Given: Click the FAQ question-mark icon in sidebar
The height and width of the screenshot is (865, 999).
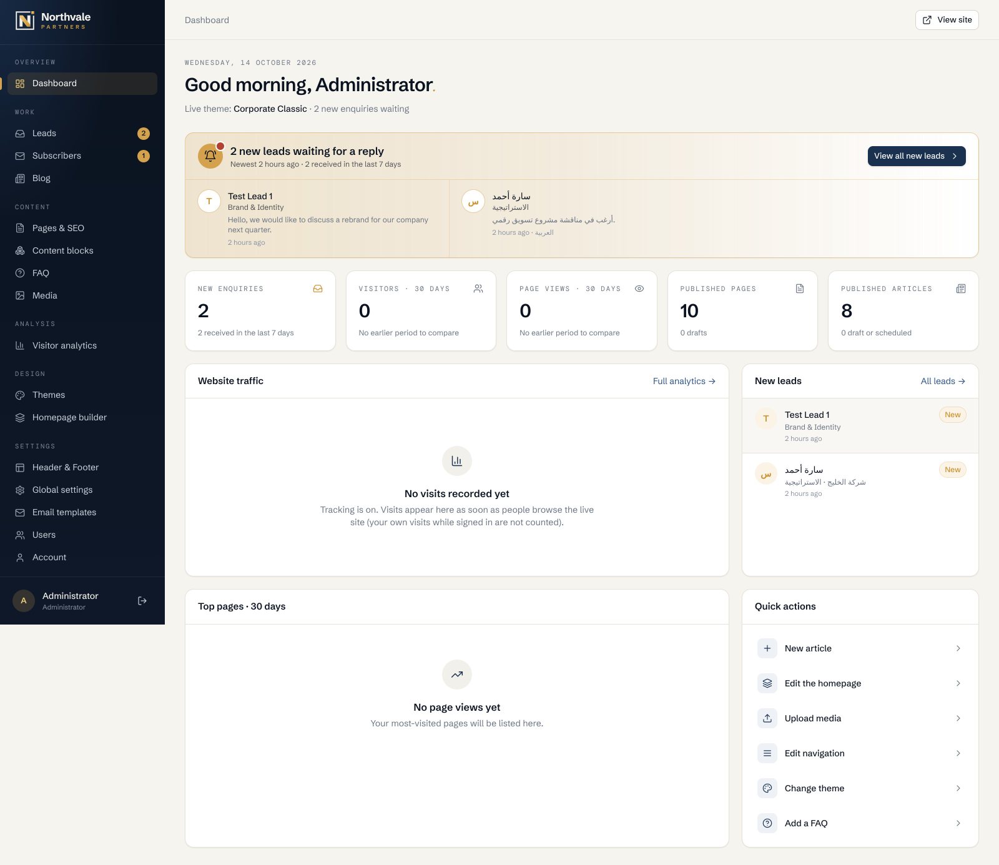Looking at the screenshot, I should pyautogui.click(x=20, y=274).
